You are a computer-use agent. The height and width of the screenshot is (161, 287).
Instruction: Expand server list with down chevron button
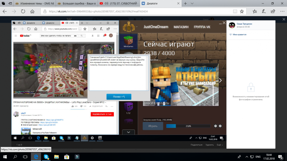(129, 132)
